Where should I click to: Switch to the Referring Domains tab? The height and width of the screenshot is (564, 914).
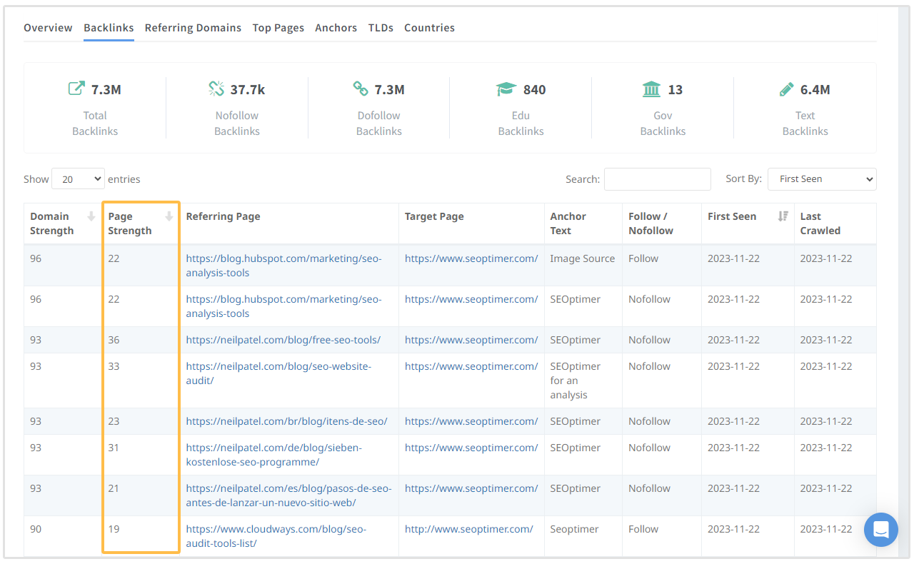pos(193,28)
